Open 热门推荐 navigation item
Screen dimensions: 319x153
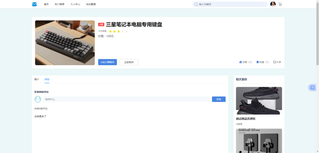(x=60, y=4)
